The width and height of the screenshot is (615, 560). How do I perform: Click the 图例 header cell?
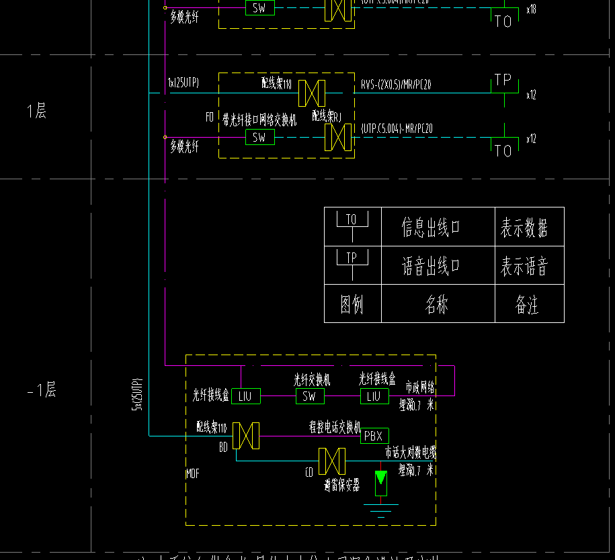(x=353, y=304)
